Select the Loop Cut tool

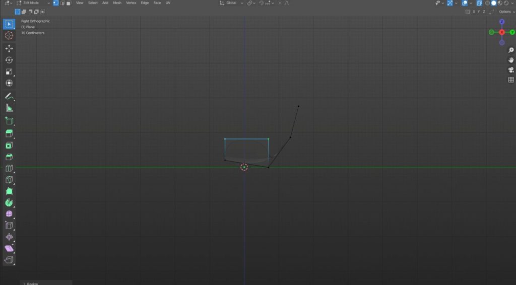(x=9, y=168)
